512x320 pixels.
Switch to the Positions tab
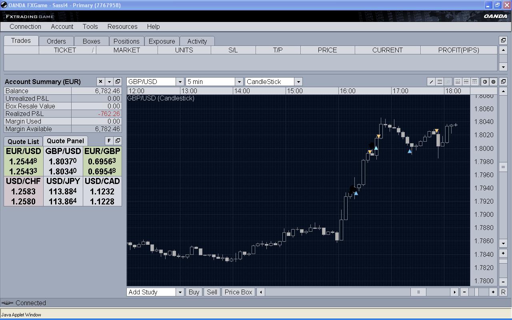pos(126,41)
